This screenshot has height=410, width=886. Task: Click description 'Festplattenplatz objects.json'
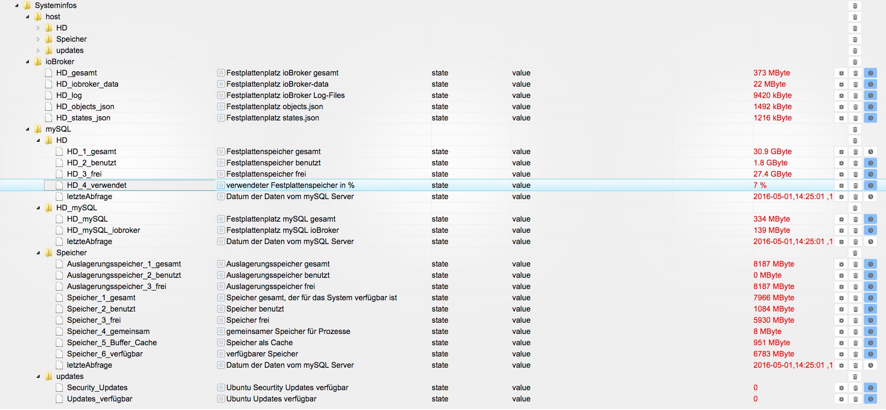[275, 107]
